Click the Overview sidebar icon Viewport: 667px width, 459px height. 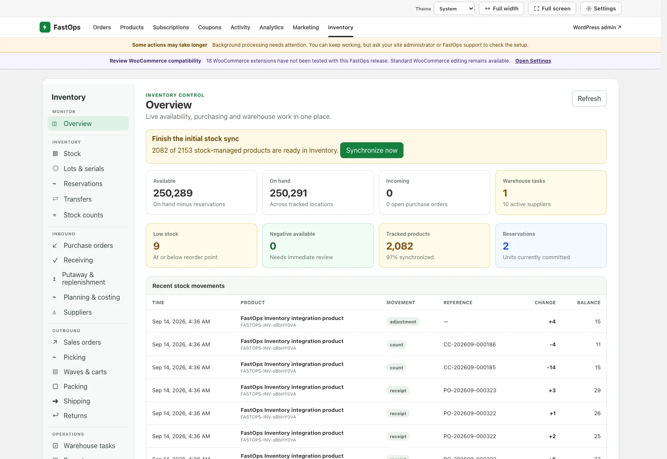point(54,124)
